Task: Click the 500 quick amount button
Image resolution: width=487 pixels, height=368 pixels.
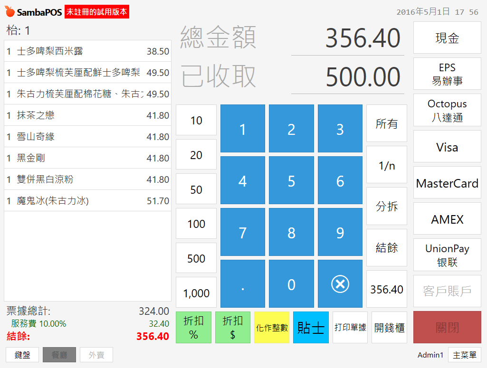Action: click(196, 259)
